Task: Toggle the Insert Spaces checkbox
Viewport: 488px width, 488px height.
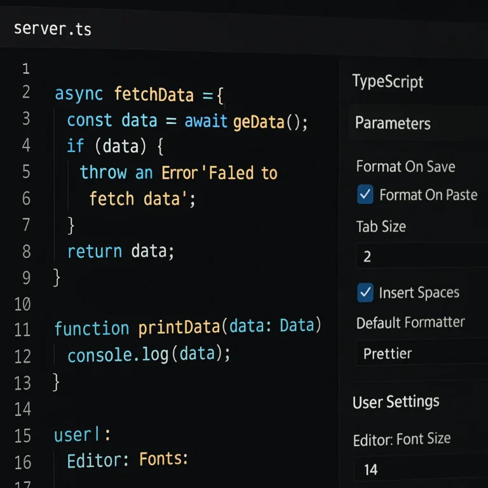Action: [x=365, y=292]
